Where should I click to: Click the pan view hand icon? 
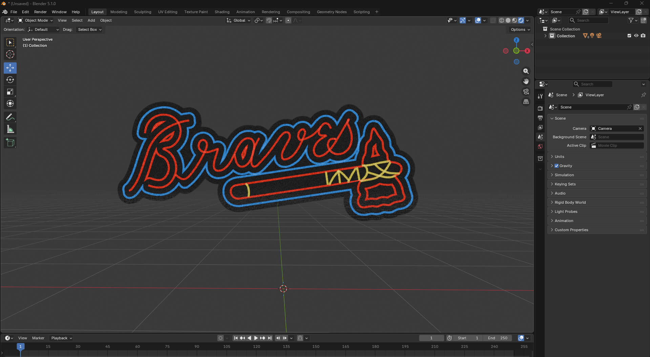(x=526, y=81)
